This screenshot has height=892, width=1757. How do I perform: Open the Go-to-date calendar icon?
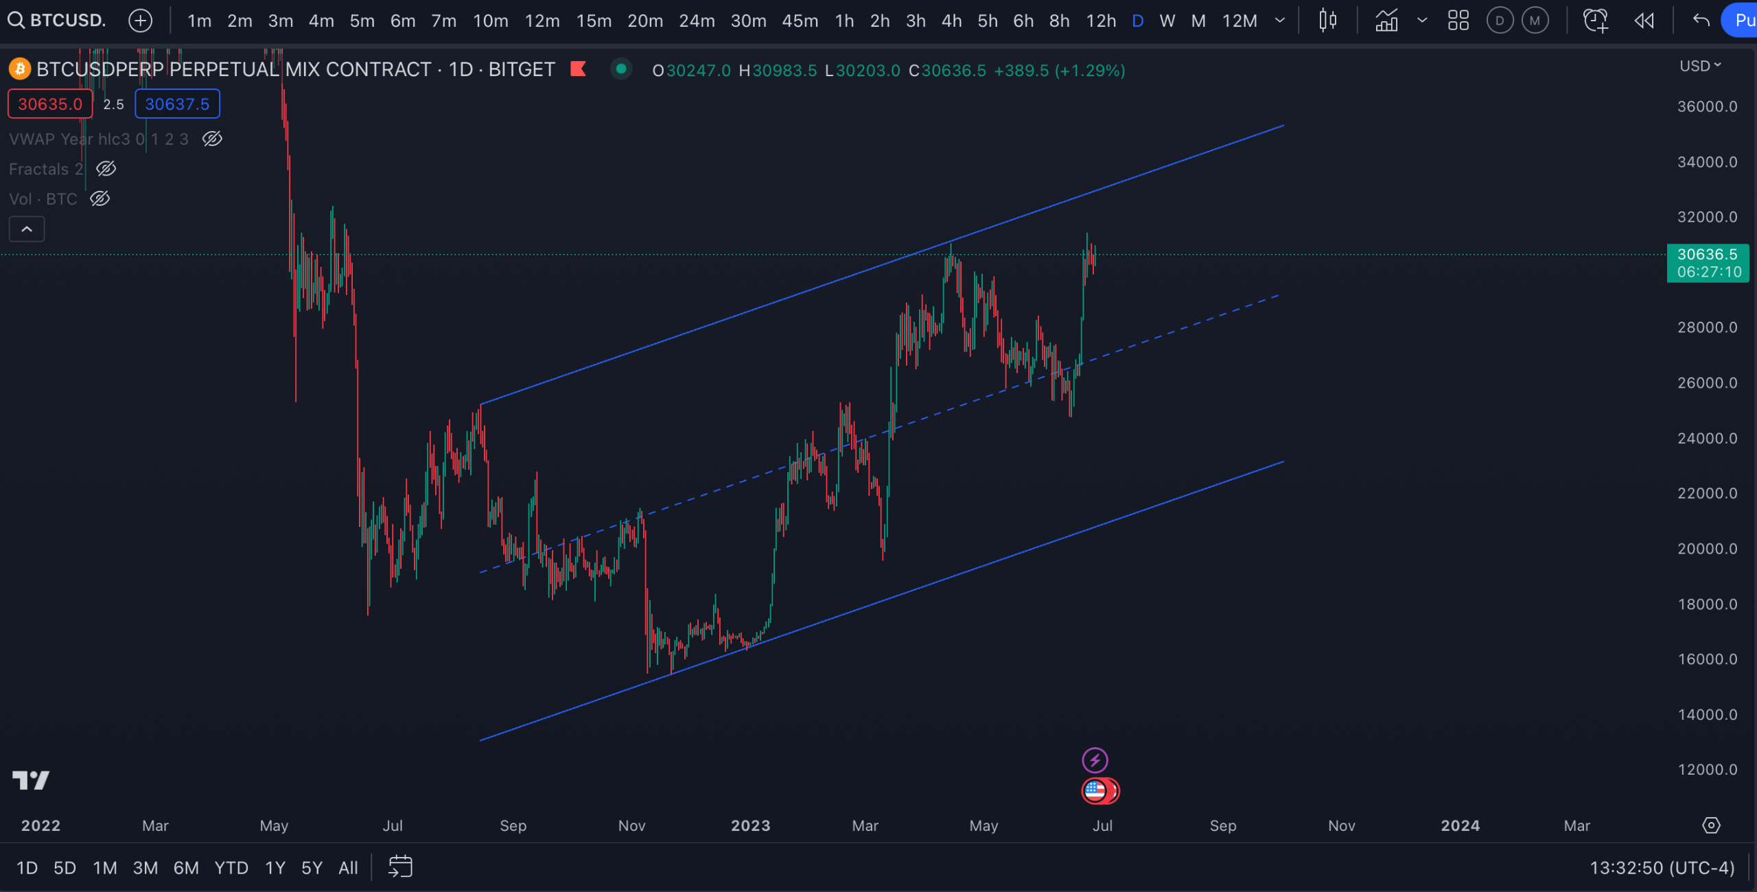pyautogui.click(x=400, y=867)
